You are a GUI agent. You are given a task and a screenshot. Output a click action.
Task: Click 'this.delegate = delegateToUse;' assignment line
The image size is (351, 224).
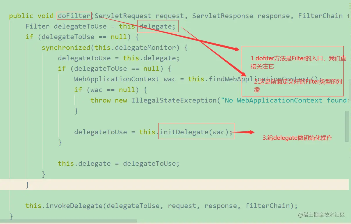(x=119, y=163)
